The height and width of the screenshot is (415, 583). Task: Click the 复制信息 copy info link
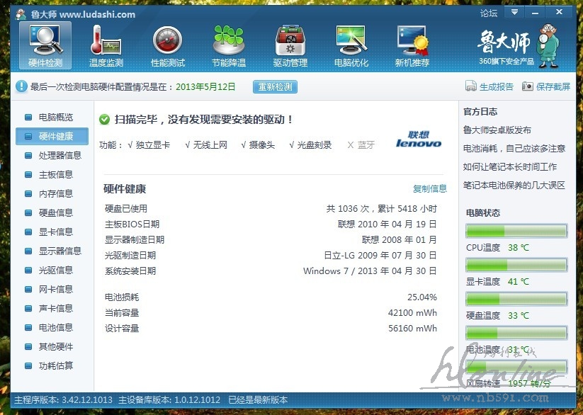click(430, 188)
